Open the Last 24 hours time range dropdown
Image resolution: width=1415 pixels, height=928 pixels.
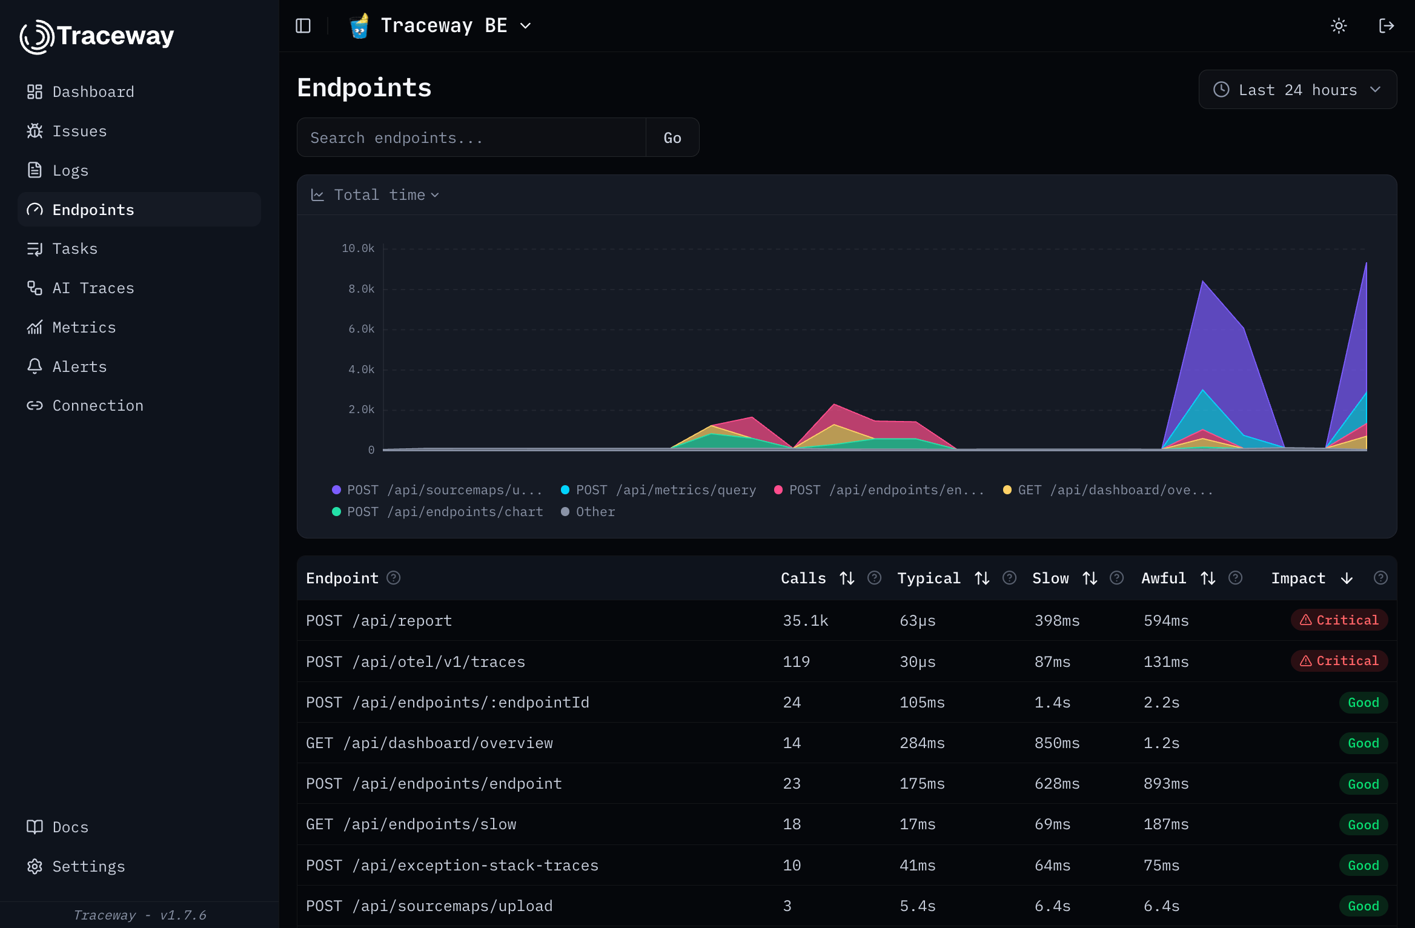[x=1297, y=90]
